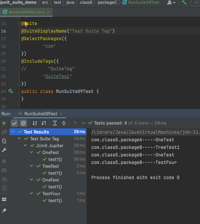The image size is (200, 224).
Task: Click the camera dump threads icon
Action: click(4, 170)
